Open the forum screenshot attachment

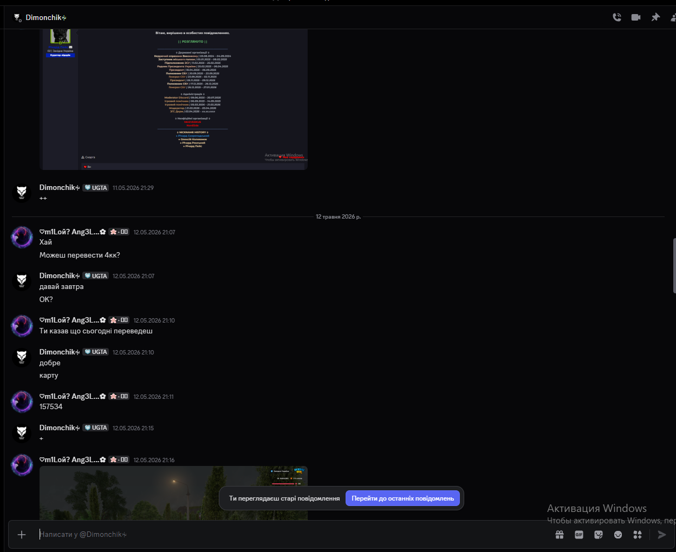click(174, 99)
